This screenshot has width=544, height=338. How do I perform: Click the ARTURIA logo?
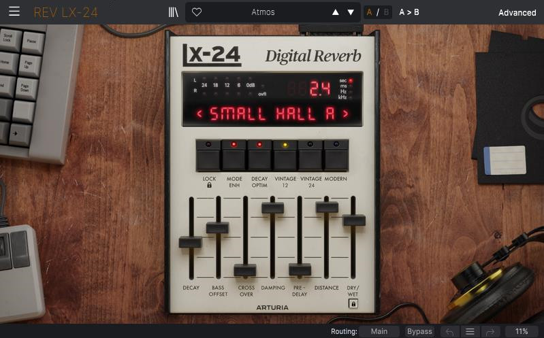coord(272,307)
